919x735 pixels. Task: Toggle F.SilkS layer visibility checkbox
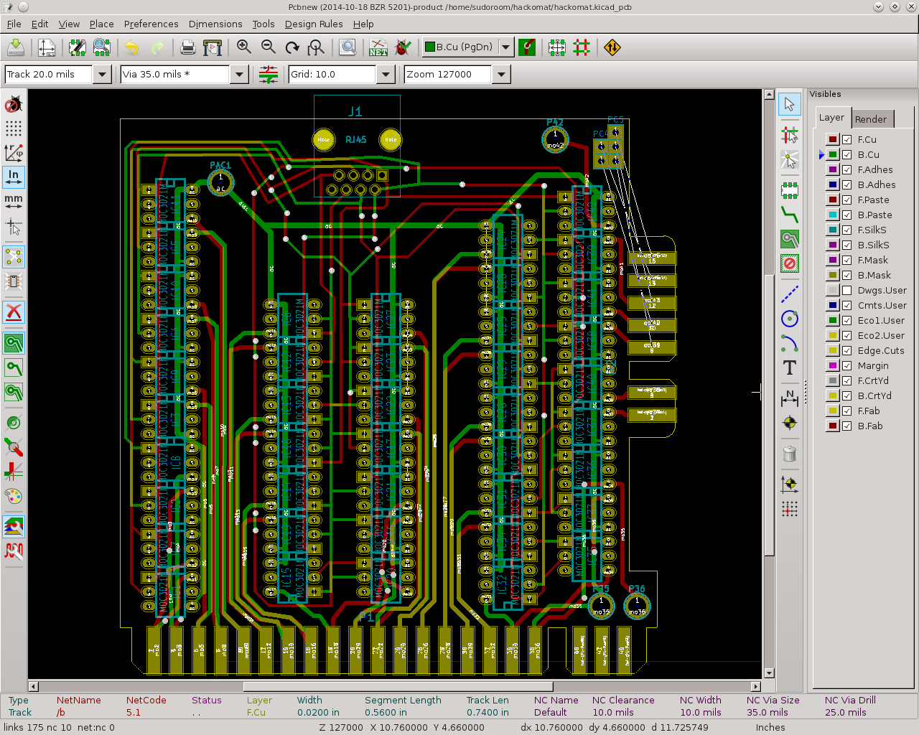coord(847,230)
